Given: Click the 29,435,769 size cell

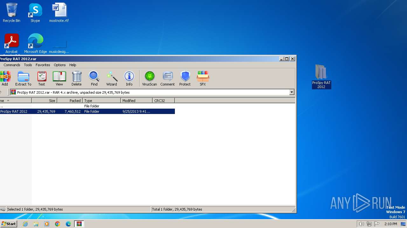Looking at the screenshot, I should point(46,111).
